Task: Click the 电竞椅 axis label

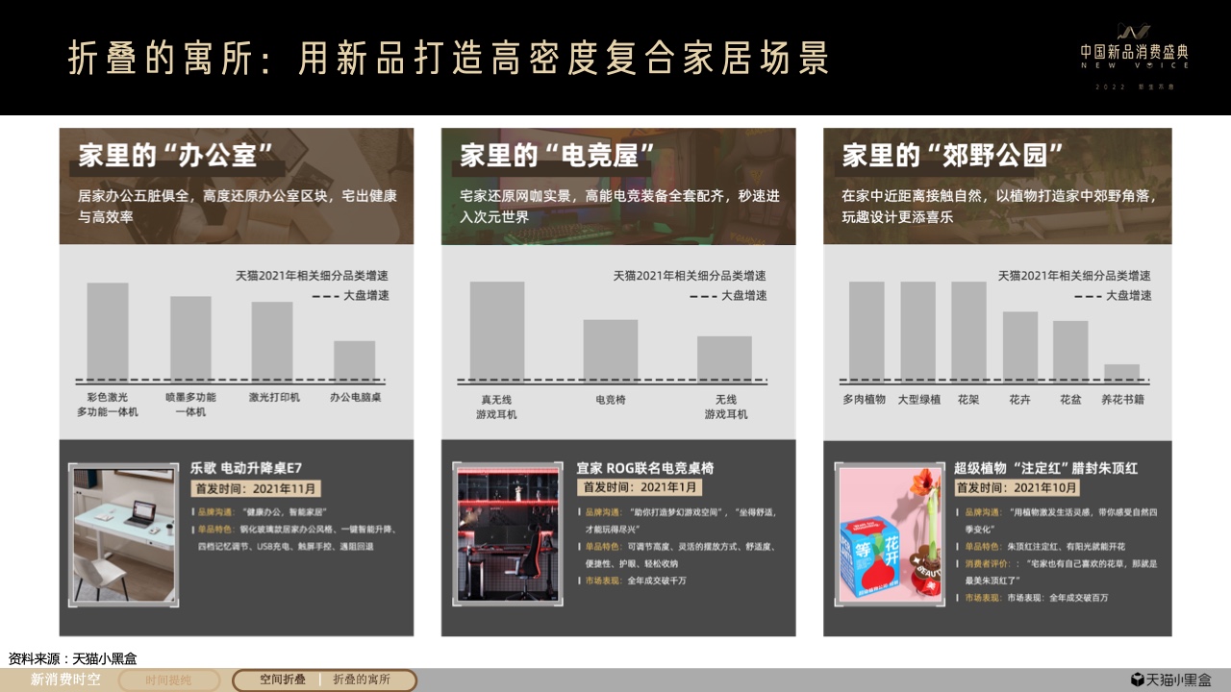Action: pos(611,400)
